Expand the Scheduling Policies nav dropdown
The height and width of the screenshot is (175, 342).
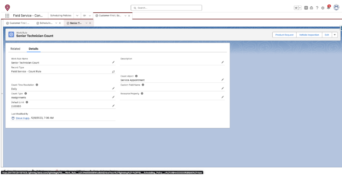pos(77,16)
